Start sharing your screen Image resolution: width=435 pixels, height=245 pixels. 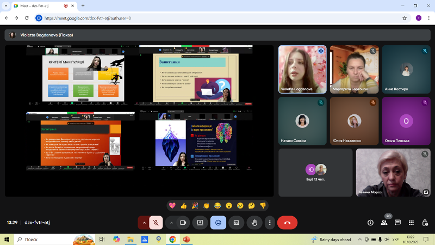click(200, 222)
